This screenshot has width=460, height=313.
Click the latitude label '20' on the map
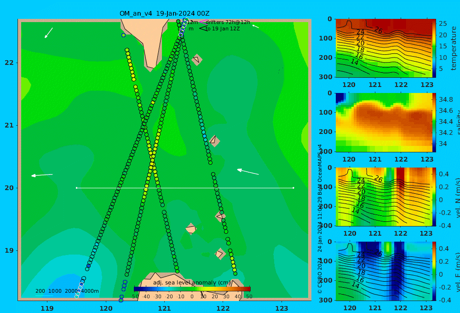(9, 188)
